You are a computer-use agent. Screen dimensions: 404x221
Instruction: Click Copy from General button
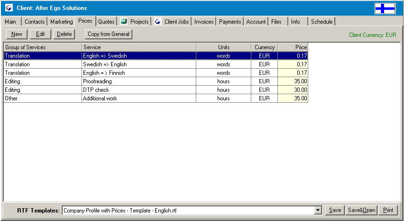coord(109,34)
